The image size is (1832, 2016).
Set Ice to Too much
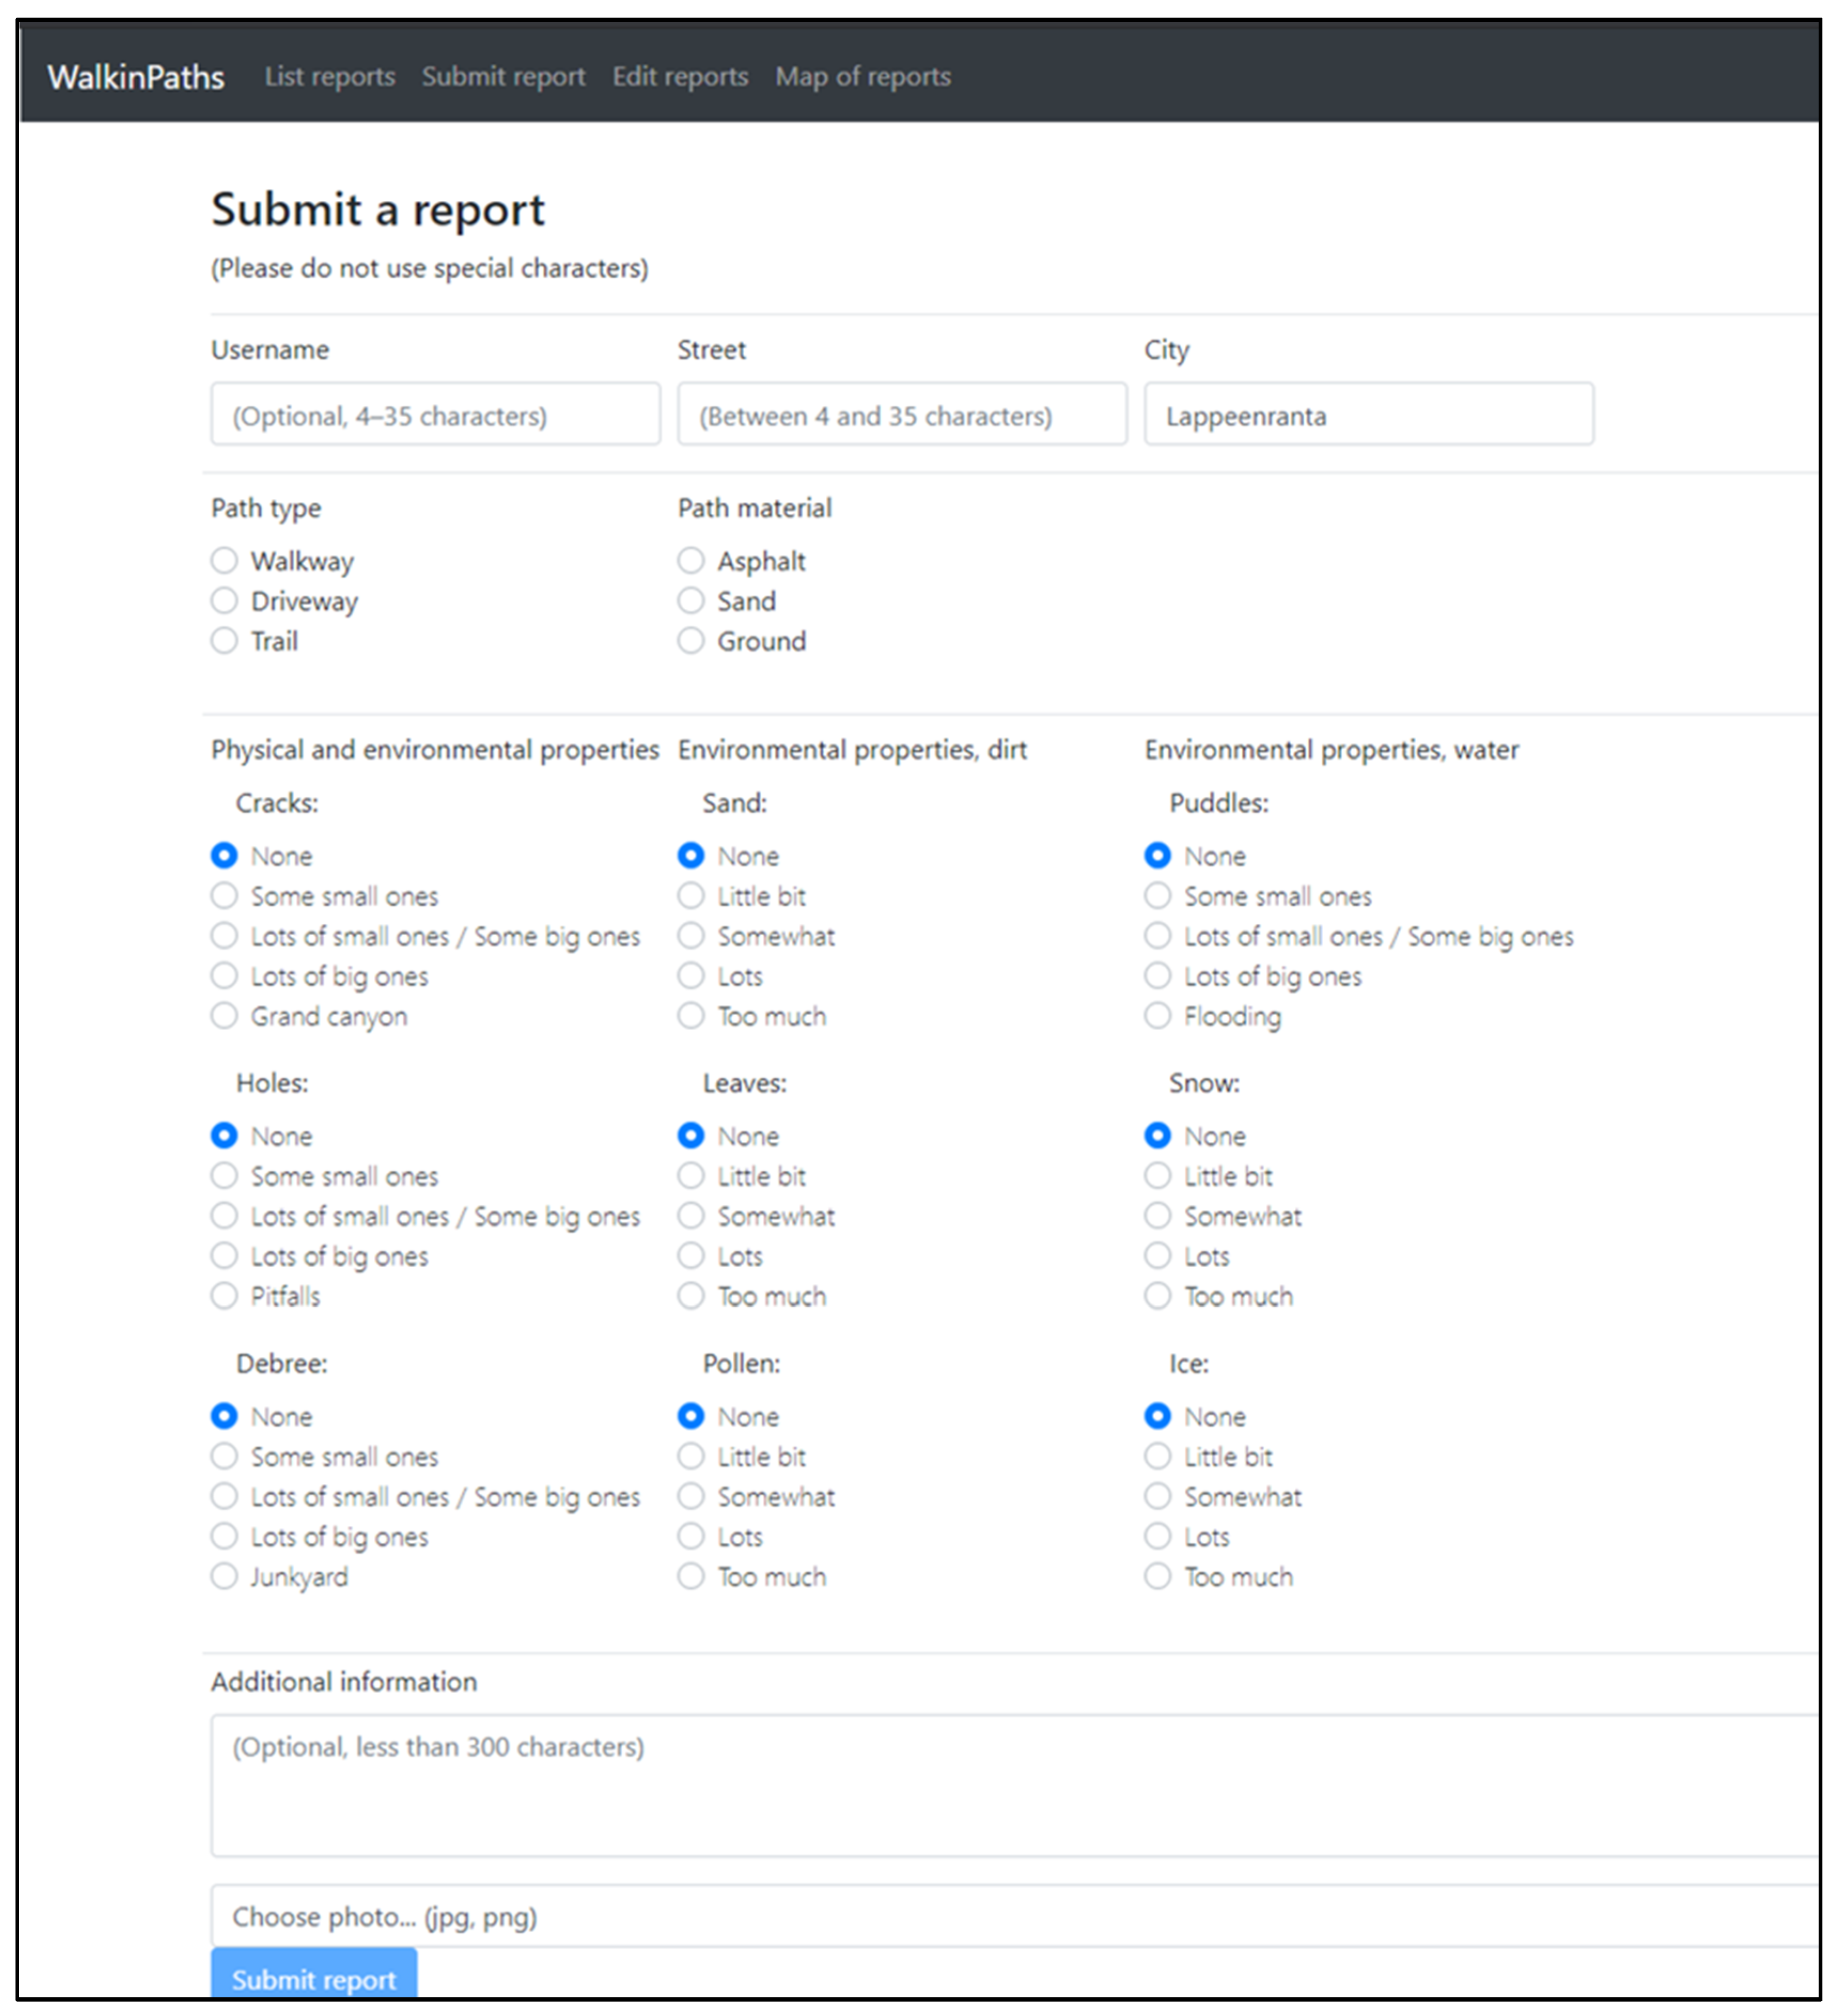1158,1577
